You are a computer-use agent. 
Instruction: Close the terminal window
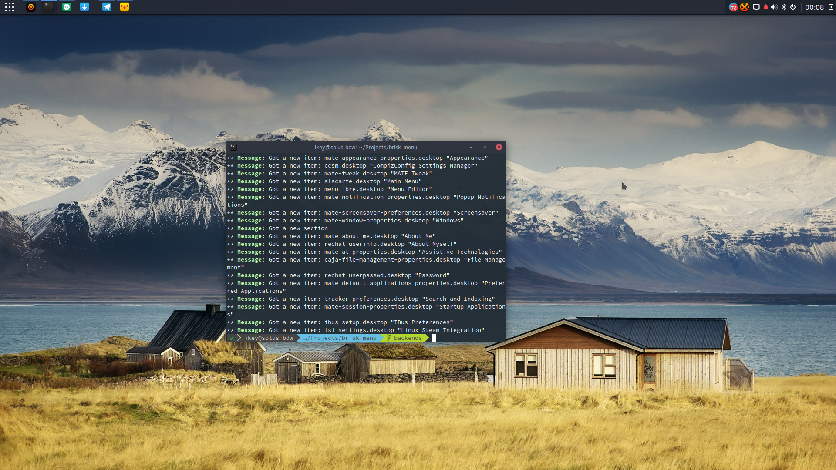[x=499, y=147]
